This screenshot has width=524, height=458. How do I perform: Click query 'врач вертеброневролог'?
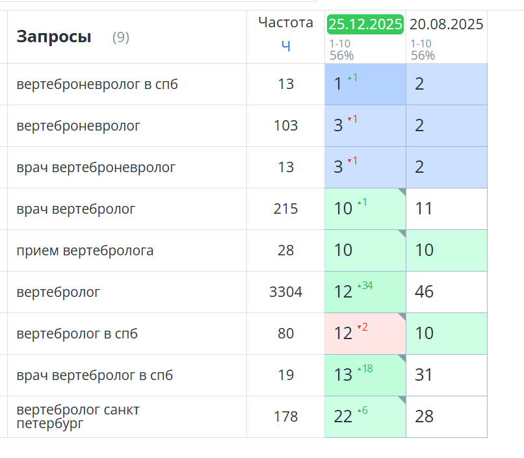tap(96, 168)
